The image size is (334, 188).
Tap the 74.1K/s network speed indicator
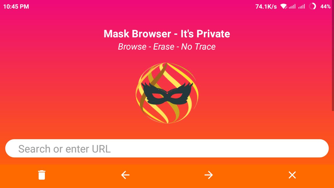pos(266,7)
